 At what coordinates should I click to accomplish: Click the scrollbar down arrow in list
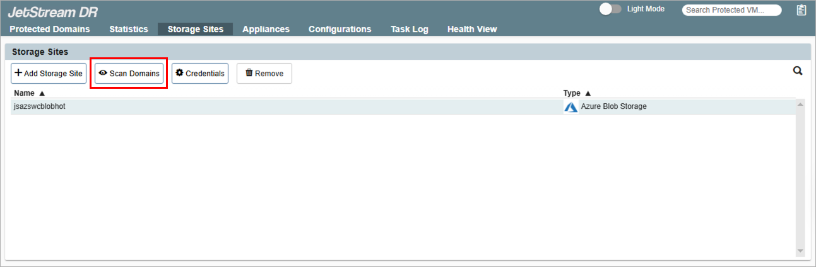[800, 251]
